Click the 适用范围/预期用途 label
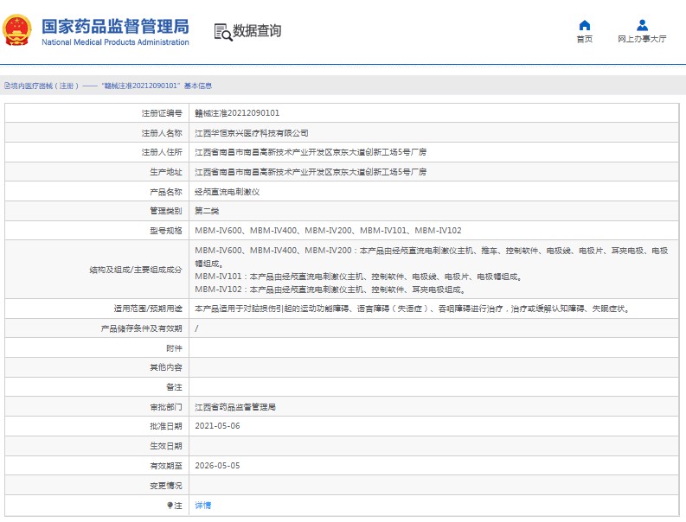The width and height of the screenshot is (686, 522). coord(148,309)
